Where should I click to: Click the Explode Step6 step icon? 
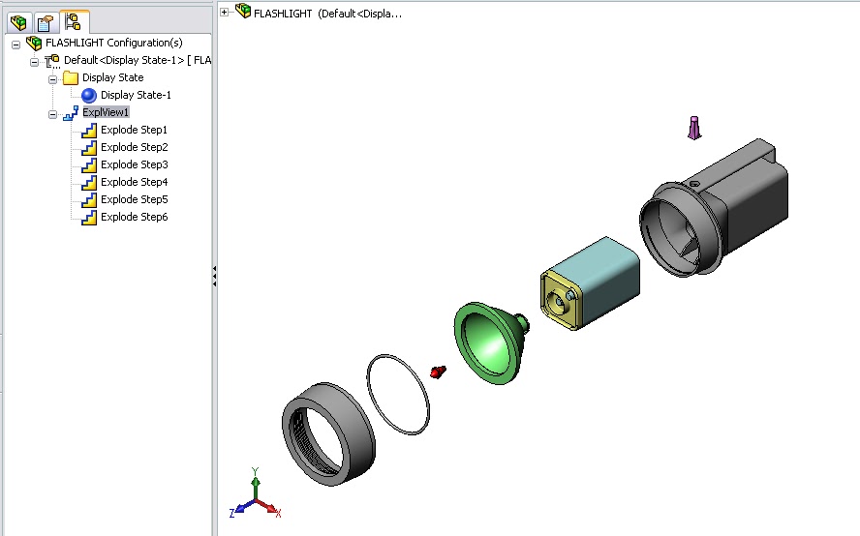pyautogui.click(x=89, y=218)
